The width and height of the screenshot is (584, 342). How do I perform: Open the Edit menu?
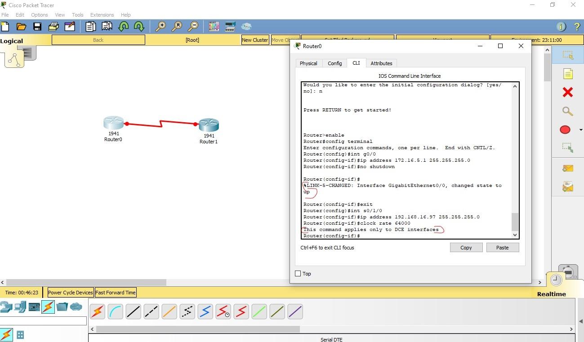[20, 15]
